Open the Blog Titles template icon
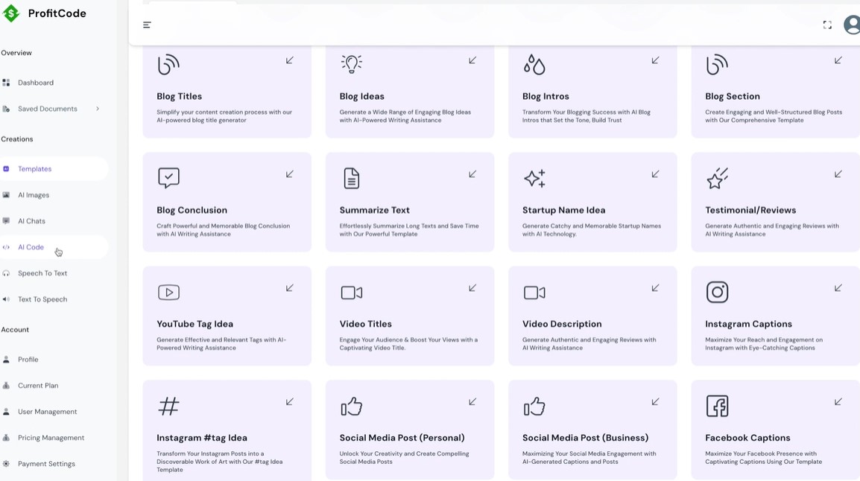This screenshot has height=481, width=860. [x=168, y=64]
